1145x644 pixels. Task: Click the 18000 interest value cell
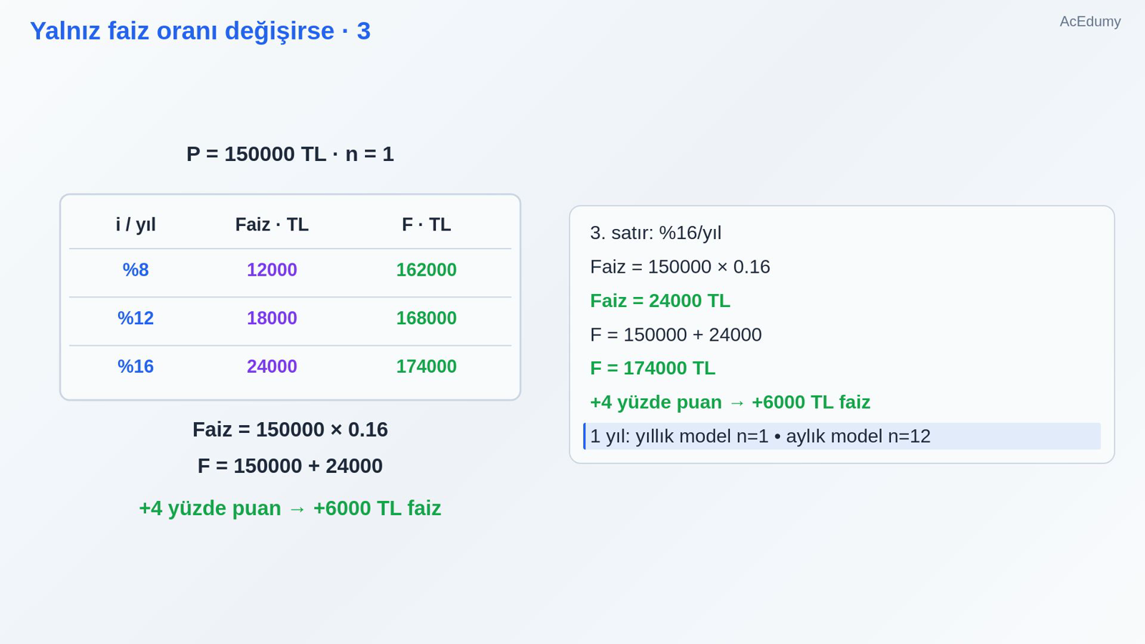[x=272, y=318]
